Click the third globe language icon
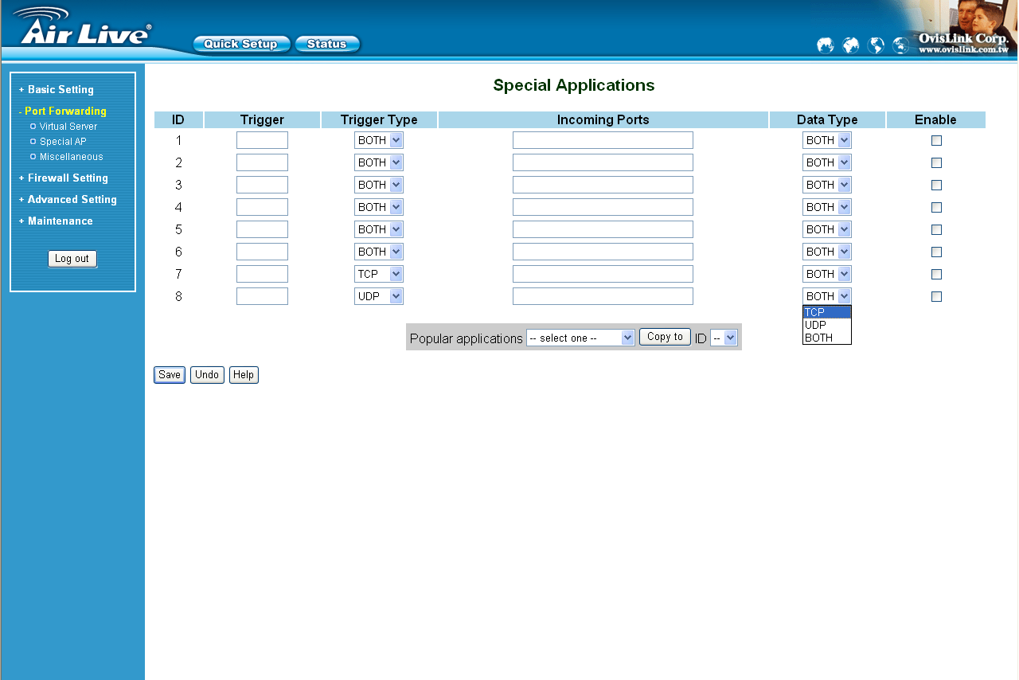1019x680 pixels. [x=876, y=45]
